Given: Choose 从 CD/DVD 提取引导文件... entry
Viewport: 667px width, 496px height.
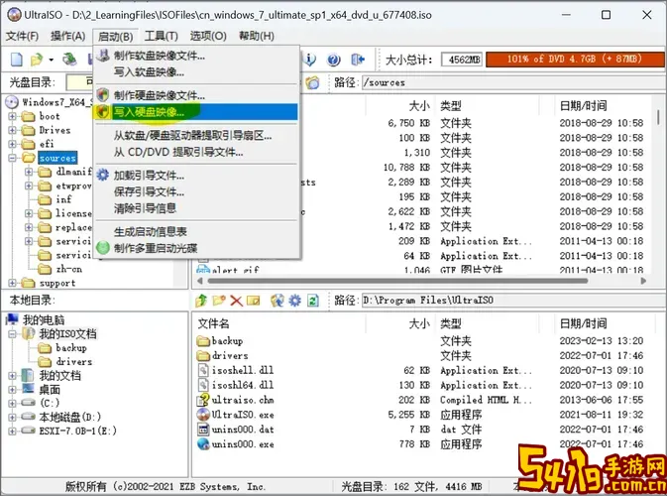Looking at the screenshot, I should [x=196, y=152].
